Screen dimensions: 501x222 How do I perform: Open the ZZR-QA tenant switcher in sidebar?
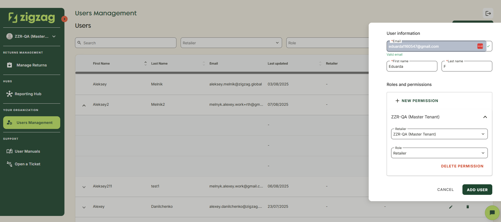click(31, 36)
